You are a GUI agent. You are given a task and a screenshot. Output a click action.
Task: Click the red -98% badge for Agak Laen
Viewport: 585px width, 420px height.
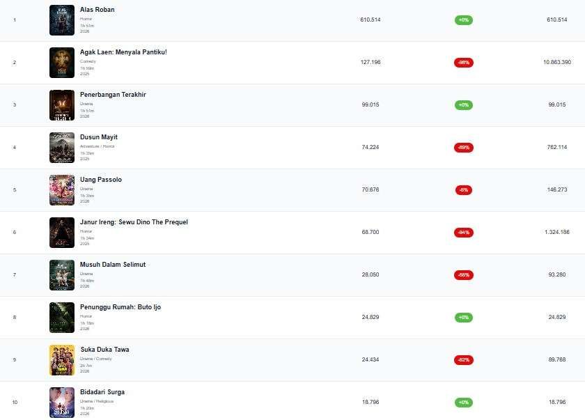pyautogui.click(x=463, y=63)
